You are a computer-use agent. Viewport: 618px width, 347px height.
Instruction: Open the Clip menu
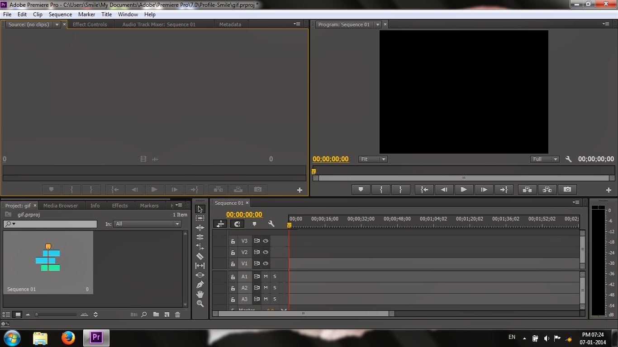tap(38, 14)
